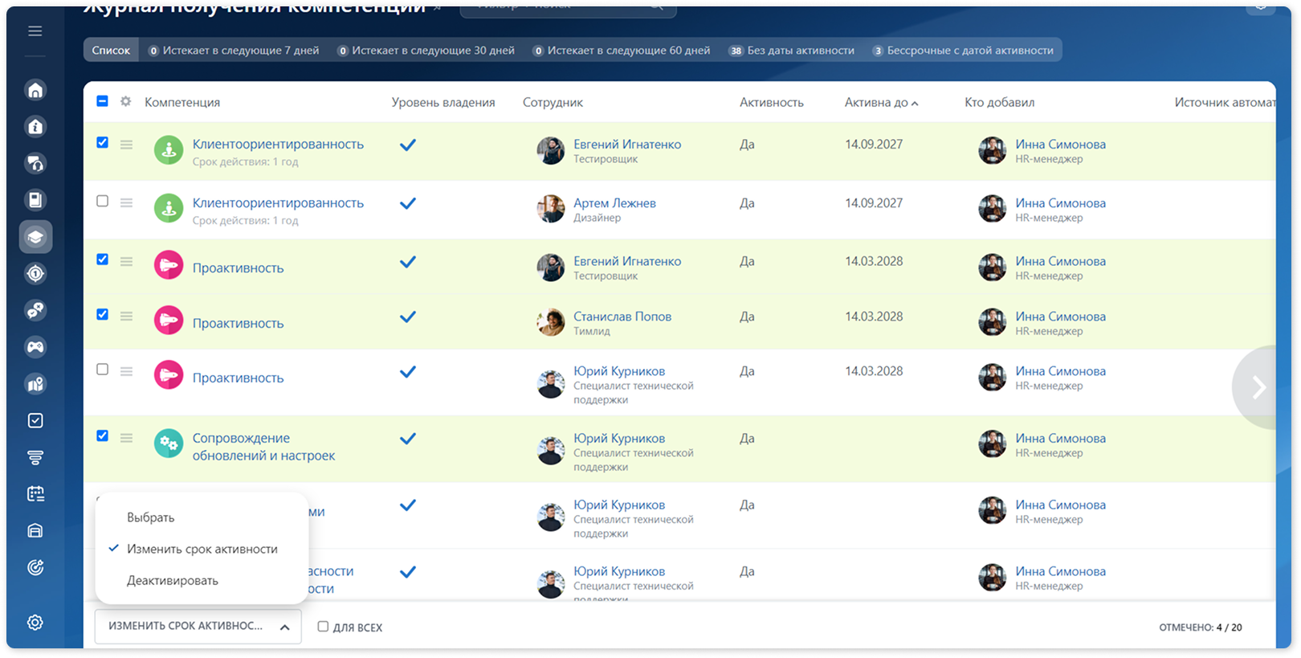1301x658 pixels.
Task: Click Юрий Курников avatar in Проактивность row
Action: click(x=551, y=384)
